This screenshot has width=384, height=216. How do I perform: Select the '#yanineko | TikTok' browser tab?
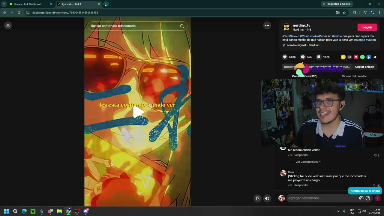coord(79,4)
